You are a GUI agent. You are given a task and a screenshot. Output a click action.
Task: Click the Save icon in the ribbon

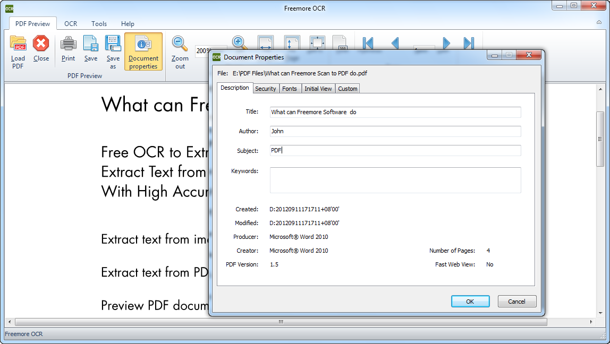pyautogui.click(x=91, y=43)
